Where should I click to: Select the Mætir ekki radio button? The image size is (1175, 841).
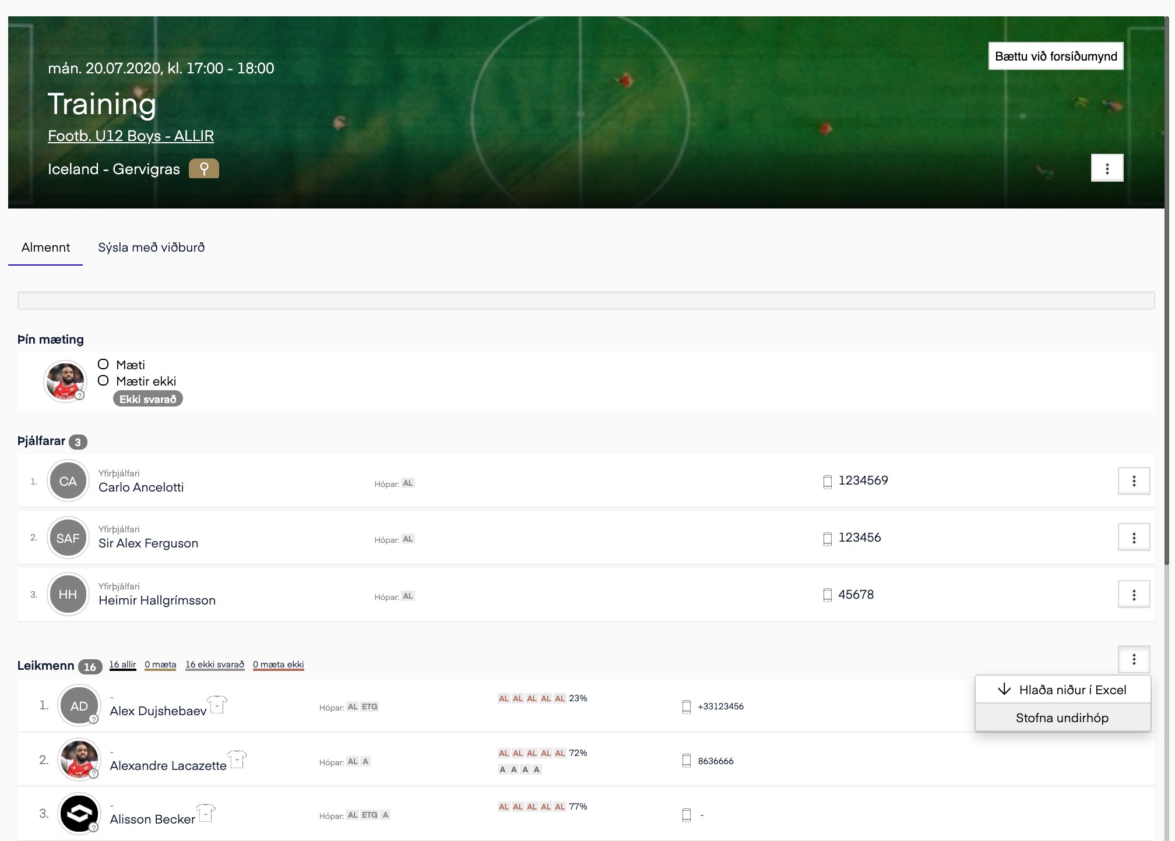point(103,381)
